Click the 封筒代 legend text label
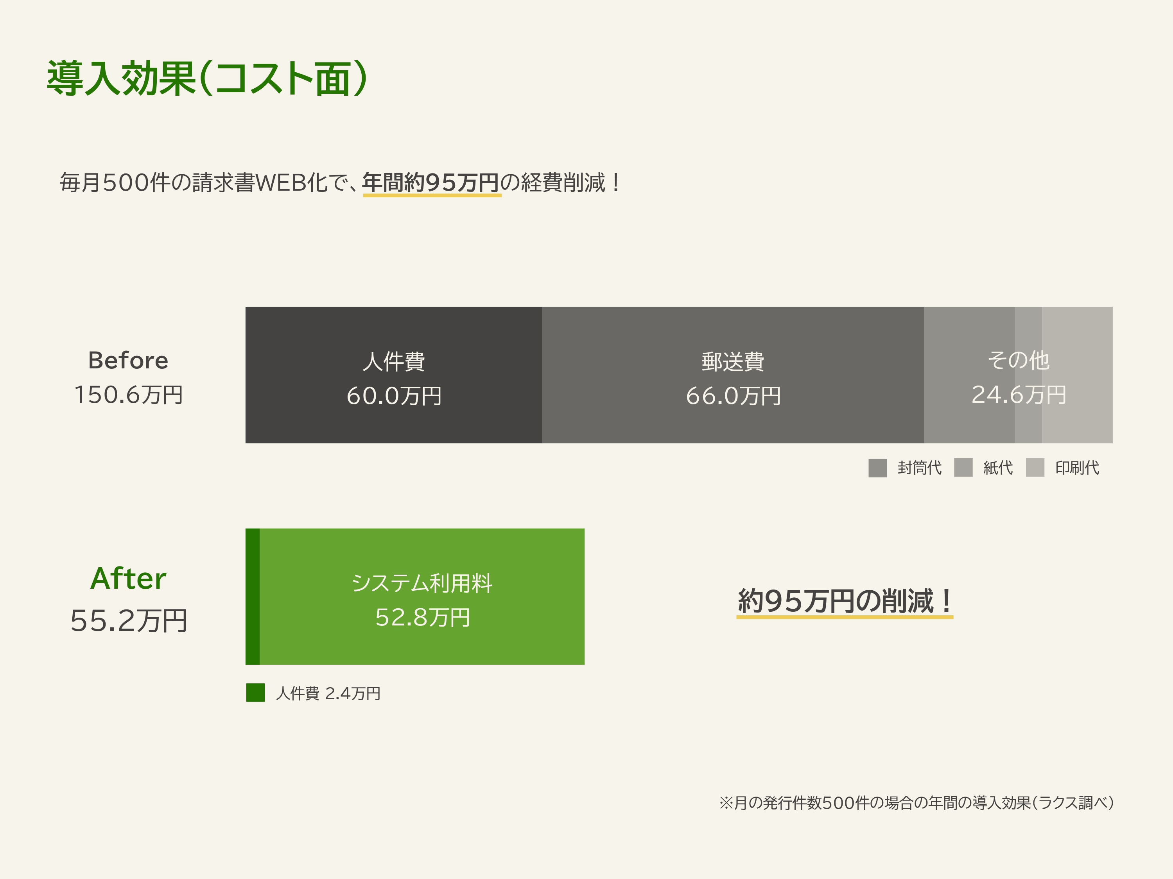1173x879 pixels. coord(919,468)
